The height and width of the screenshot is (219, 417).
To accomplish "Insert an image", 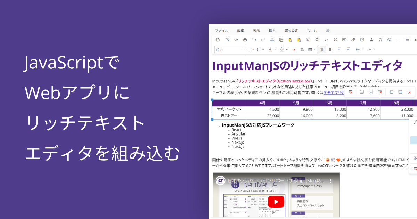I will tap(344, 40).
